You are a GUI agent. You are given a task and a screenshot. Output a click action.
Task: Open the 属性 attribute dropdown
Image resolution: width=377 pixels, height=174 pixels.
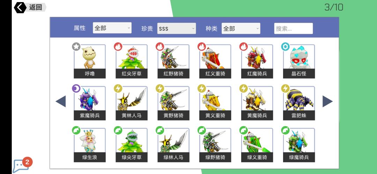pyautogui.click(x=112, y=28)
